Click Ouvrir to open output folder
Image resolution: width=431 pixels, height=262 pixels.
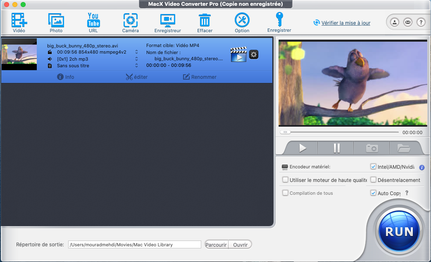(x=240, y=244)
